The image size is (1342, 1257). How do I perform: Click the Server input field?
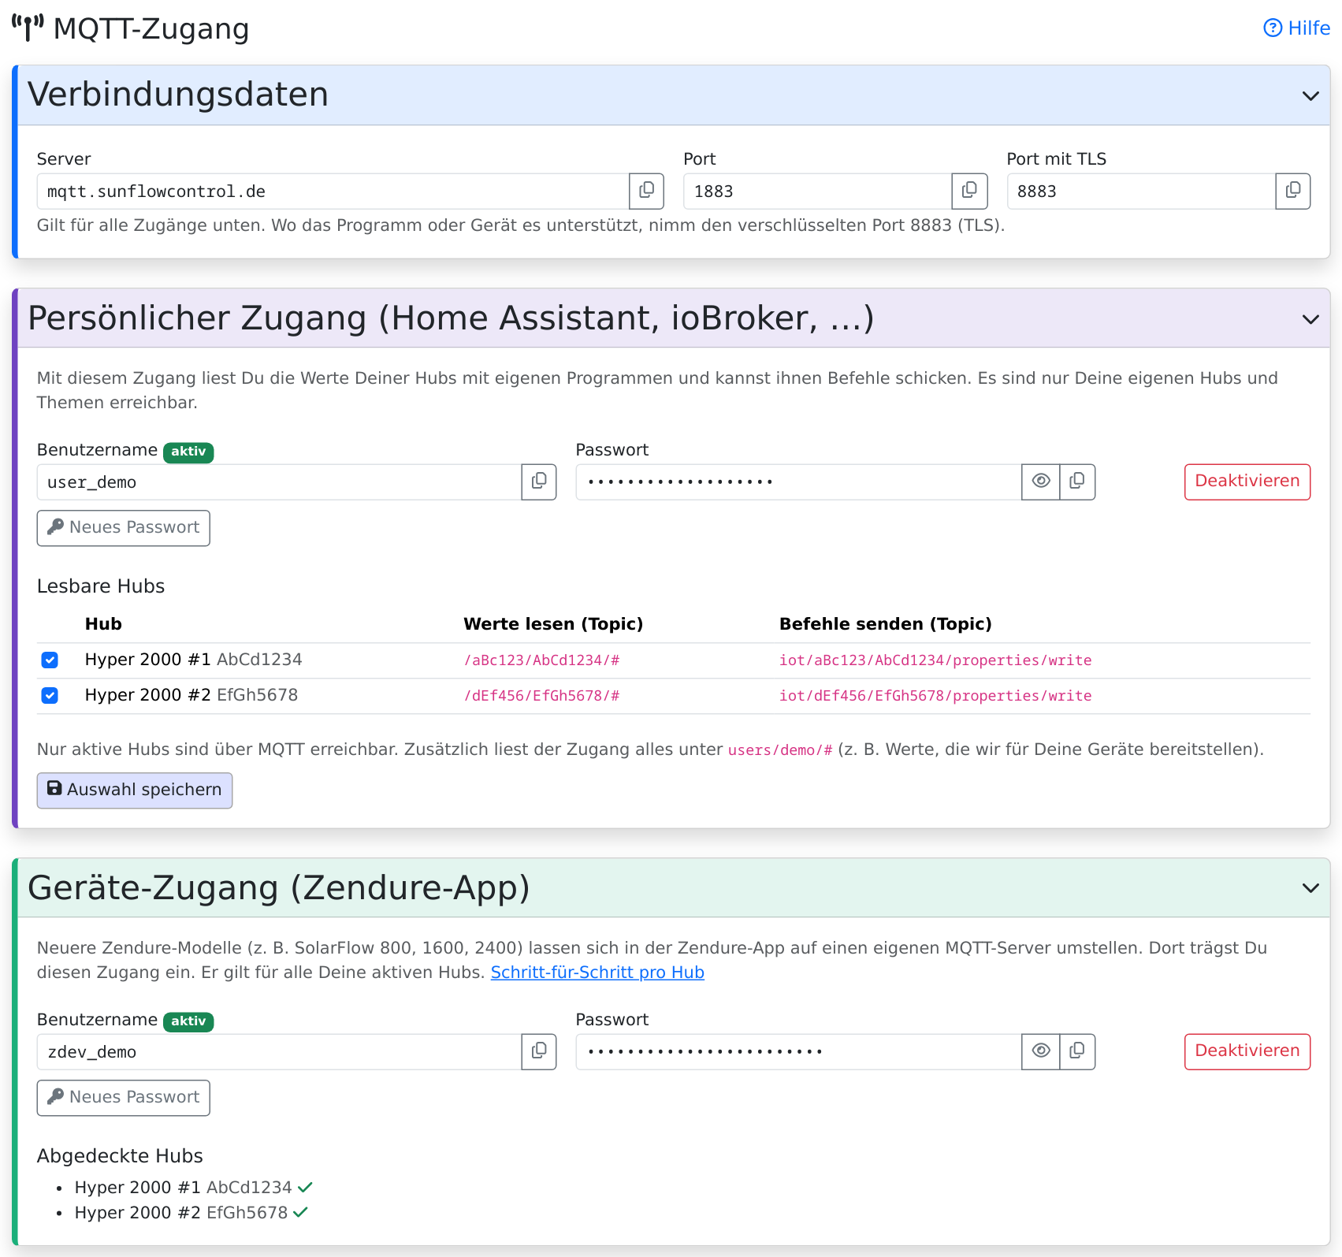point(333,191)
